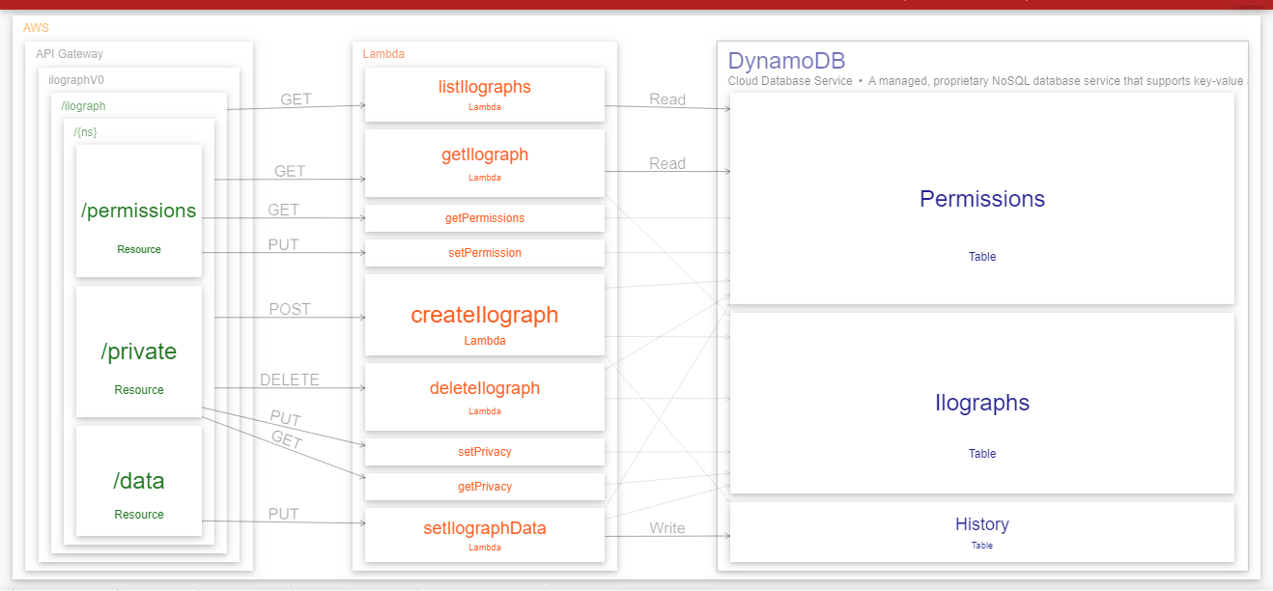The height and width of the screenshot is (591, 1273).
Task: Click the GET arrow to listIlographs
Action: (296, 99)
